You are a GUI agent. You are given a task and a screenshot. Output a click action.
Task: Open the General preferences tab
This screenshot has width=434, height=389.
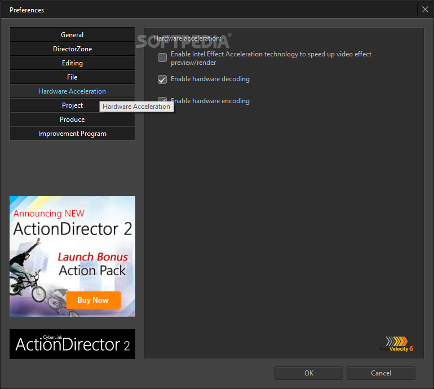pyautogui.click(x=72, y=35)
